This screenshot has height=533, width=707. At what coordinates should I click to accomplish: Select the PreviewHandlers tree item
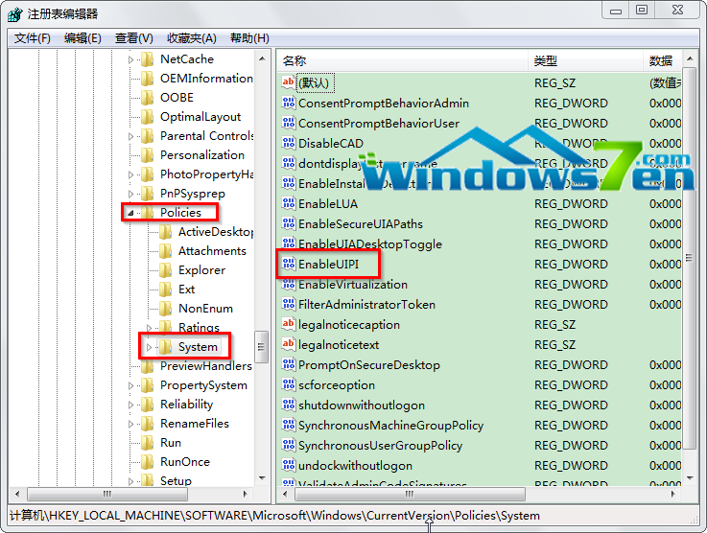click(206, 366)
